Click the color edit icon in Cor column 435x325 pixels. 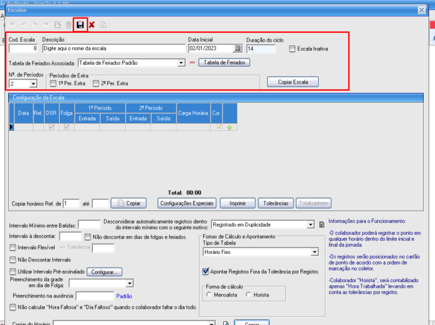tap(219, 127)
